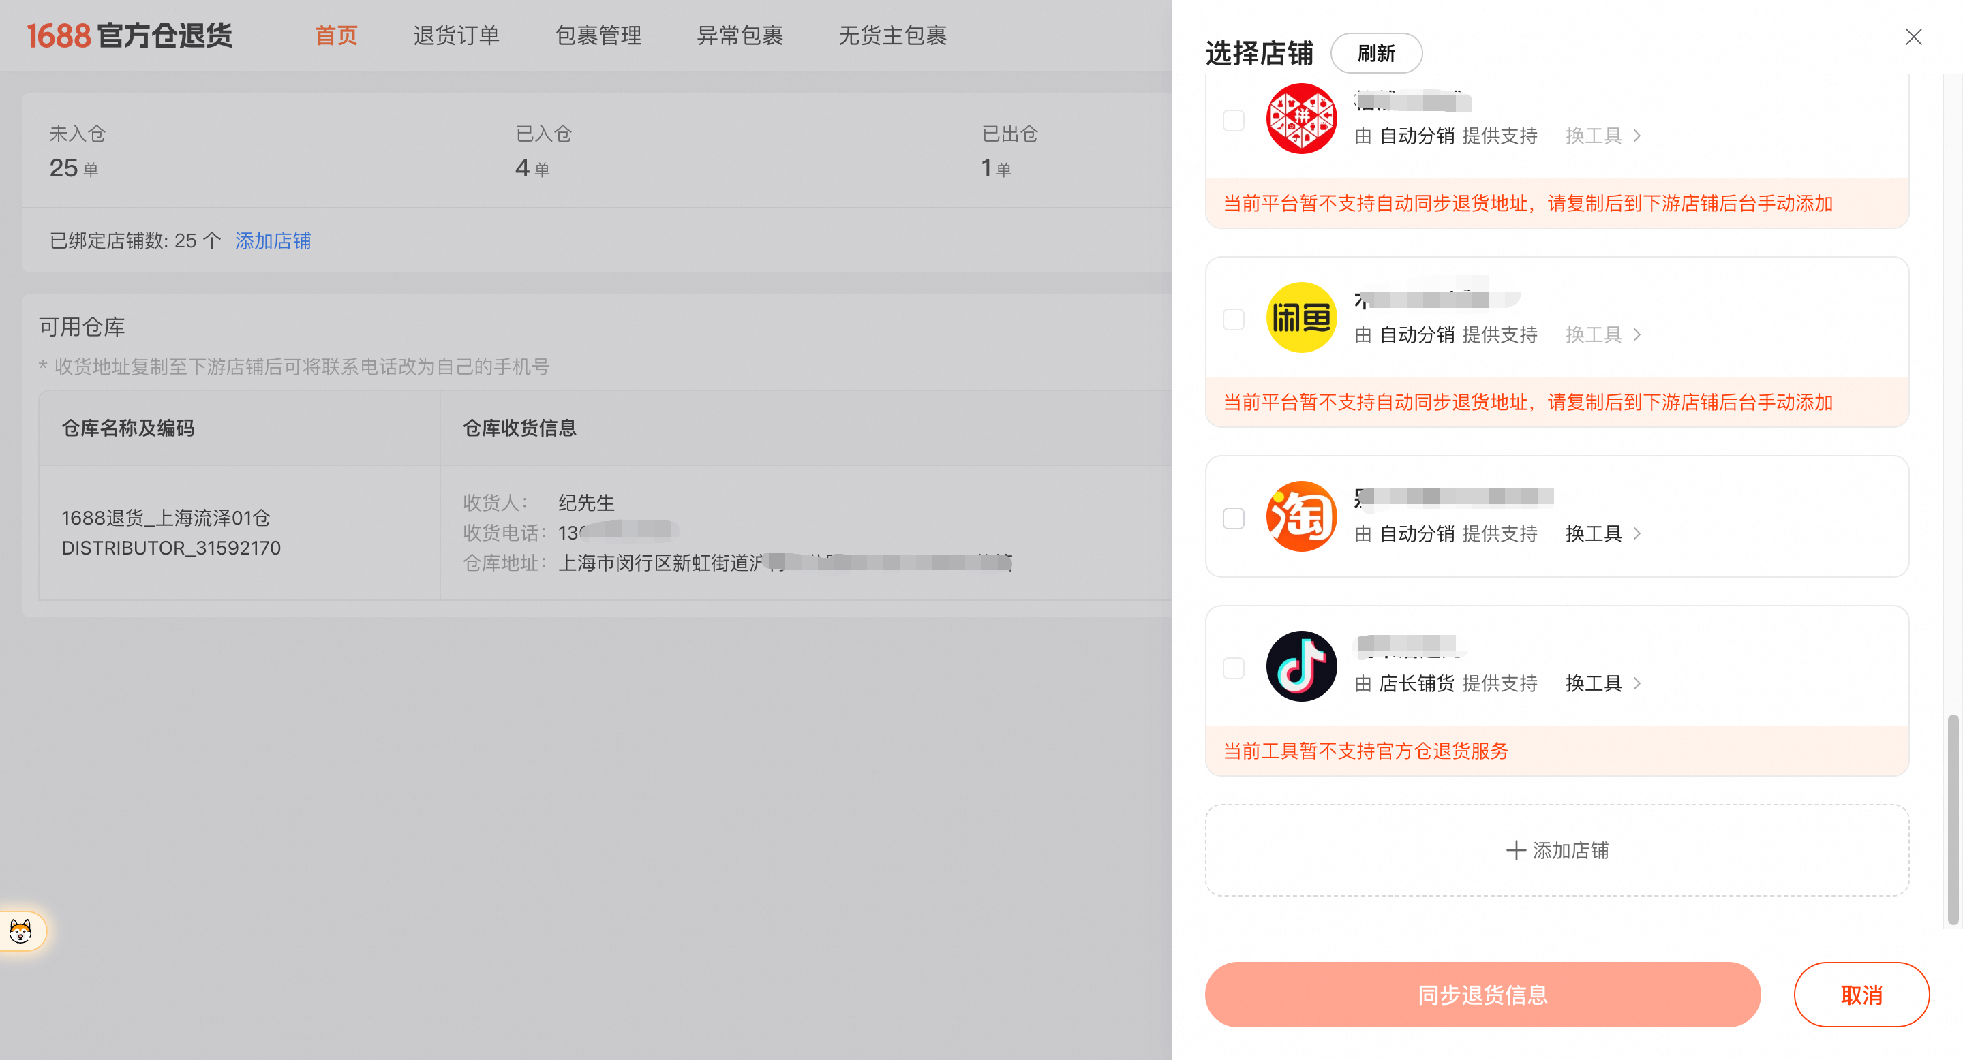Viewport: 1963px width, 1060px height.
Task: Close the 选择店铺 panel with X icon
Action: point(1913,37)
